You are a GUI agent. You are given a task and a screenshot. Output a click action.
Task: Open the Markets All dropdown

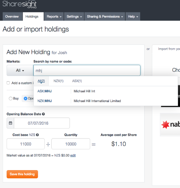(x=20, y=70)
